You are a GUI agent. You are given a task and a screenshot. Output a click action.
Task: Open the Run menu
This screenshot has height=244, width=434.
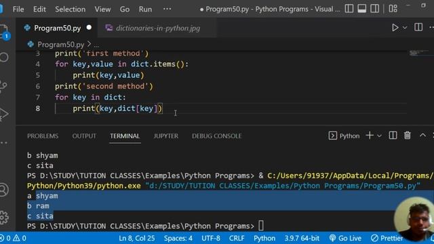tap(145, 9)
